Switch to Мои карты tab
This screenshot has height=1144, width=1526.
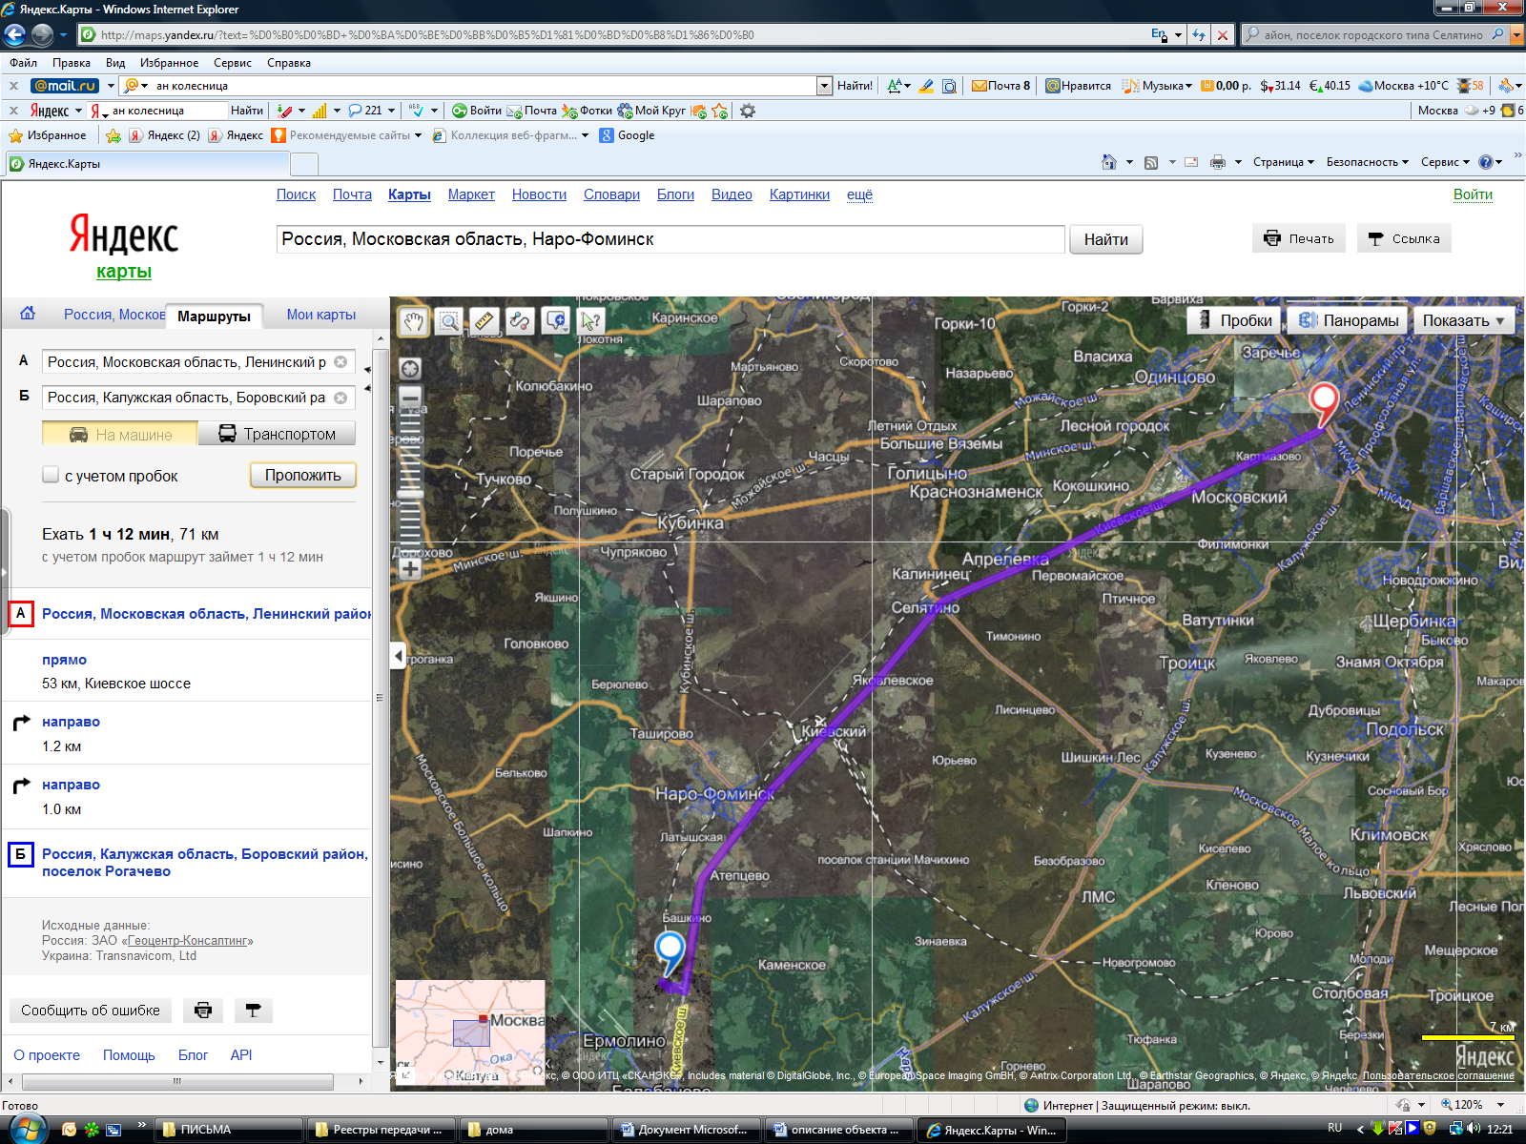pos(321,315)
